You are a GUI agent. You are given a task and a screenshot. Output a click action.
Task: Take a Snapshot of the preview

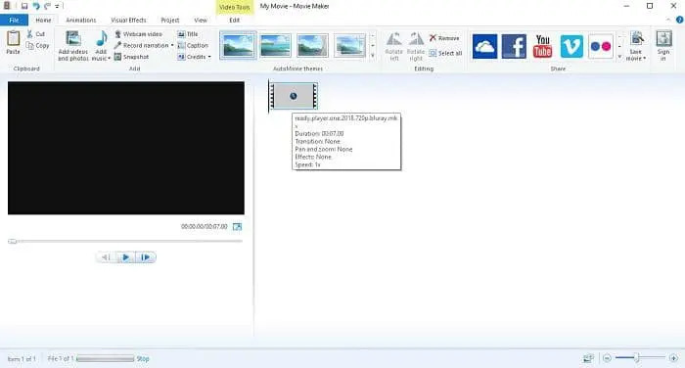coord(131,57)
